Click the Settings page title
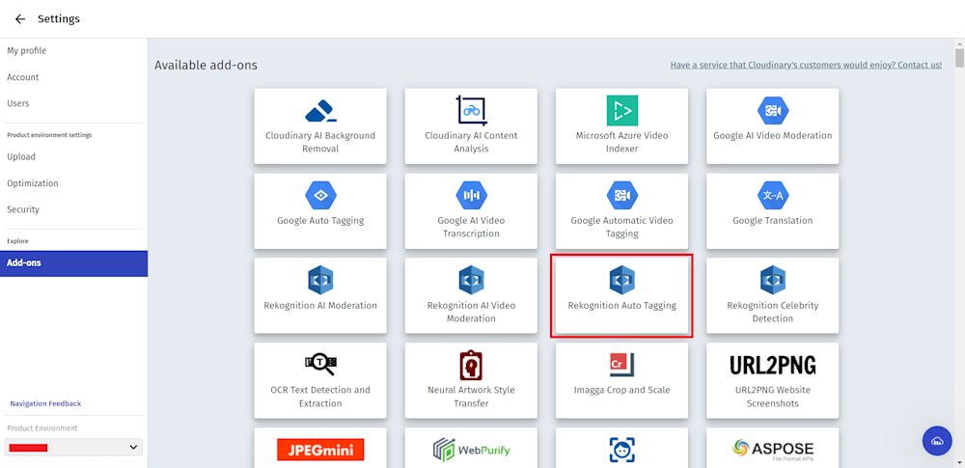The width and height of the screenshot is (965, 468). point(59,19)
